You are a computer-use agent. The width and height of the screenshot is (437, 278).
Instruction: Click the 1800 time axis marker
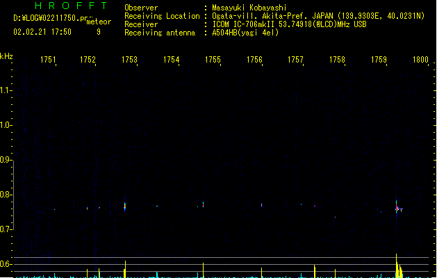point(420,60)
